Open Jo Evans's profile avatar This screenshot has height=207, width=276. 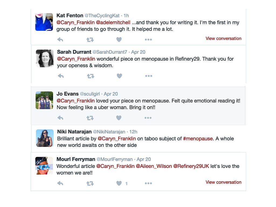pos(44,100)
